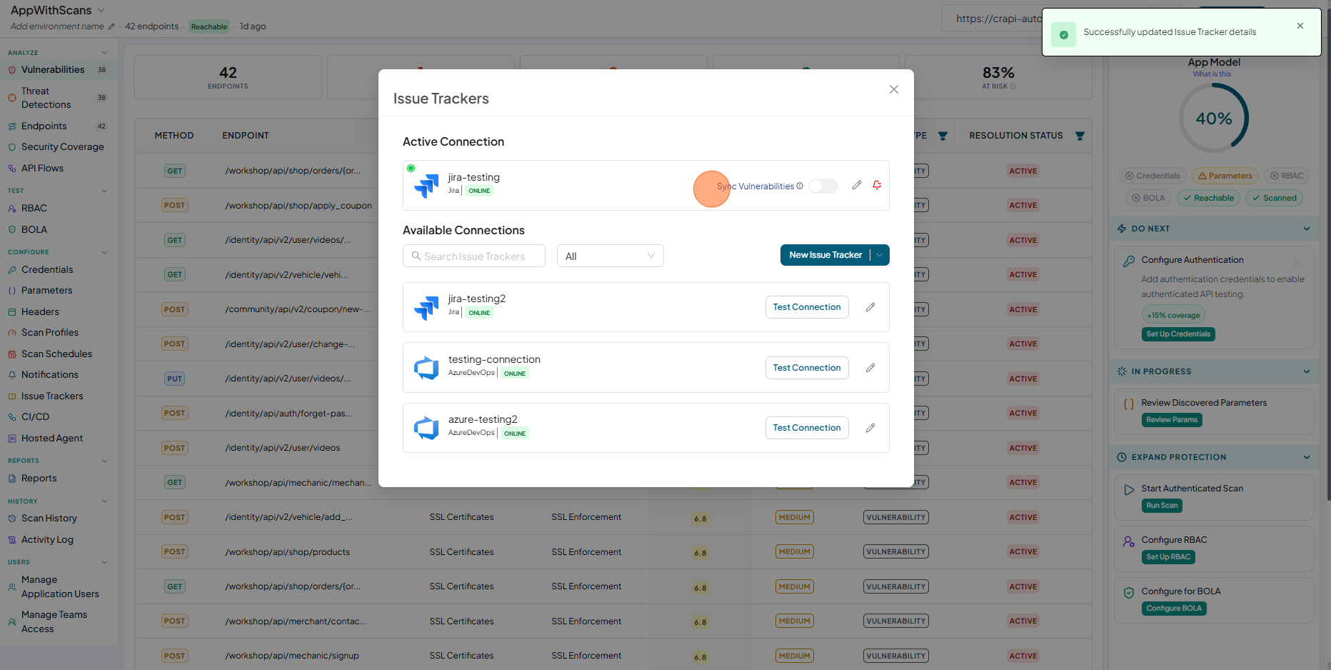Test Connection for testing-connection
Screen dimensions: 1331x670
(807, 368)
